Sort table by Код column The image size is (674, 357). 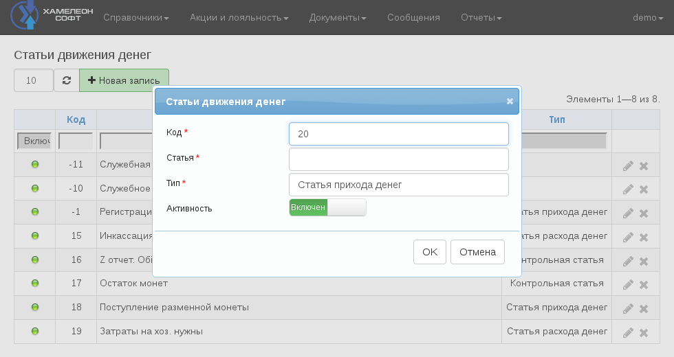click(76, 119)
